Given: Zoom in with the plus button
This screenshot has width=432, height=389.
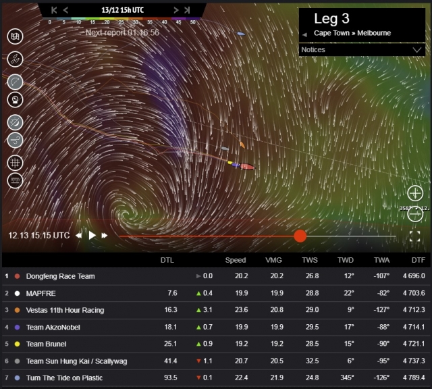Looking at the screenshot, I should click(x=415, y=193).
